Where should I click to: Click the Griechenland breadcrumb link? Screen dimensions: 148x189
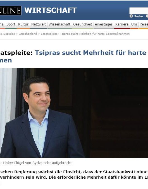[x=28, y=34]
